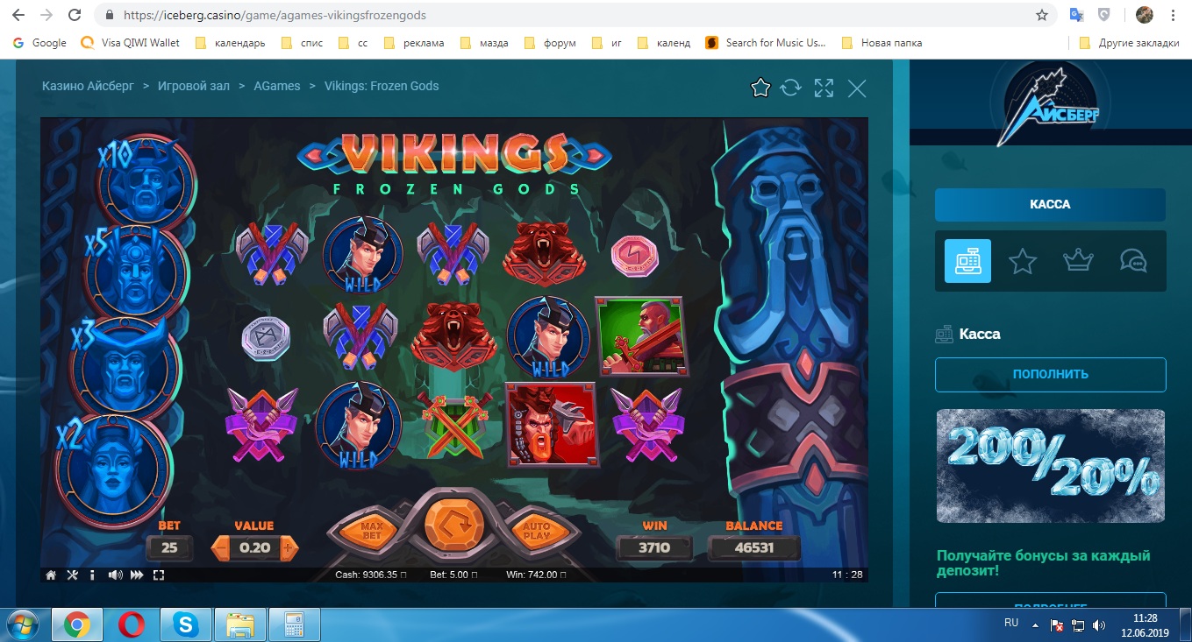Go back to the previous page
This screenshot has height=642, width=1192.
click(x=20, y=15)
